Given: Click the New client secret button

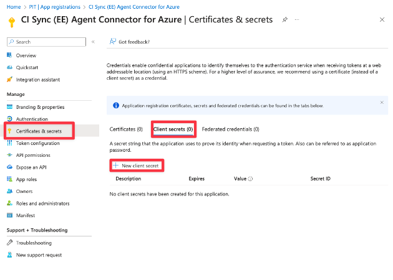Looking at the screenshot, I should (137, 166).
